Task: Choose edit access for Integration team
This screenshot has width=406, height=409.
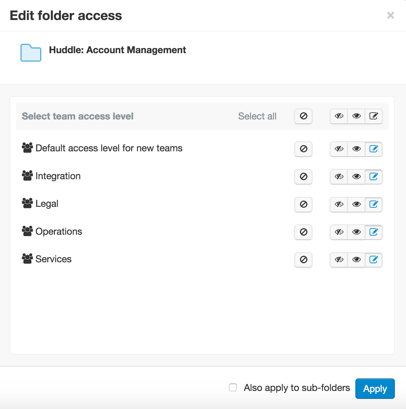Action: [373, 177]
